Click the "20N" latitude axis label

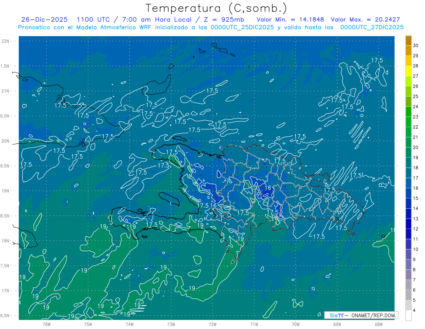click(6, 141)
